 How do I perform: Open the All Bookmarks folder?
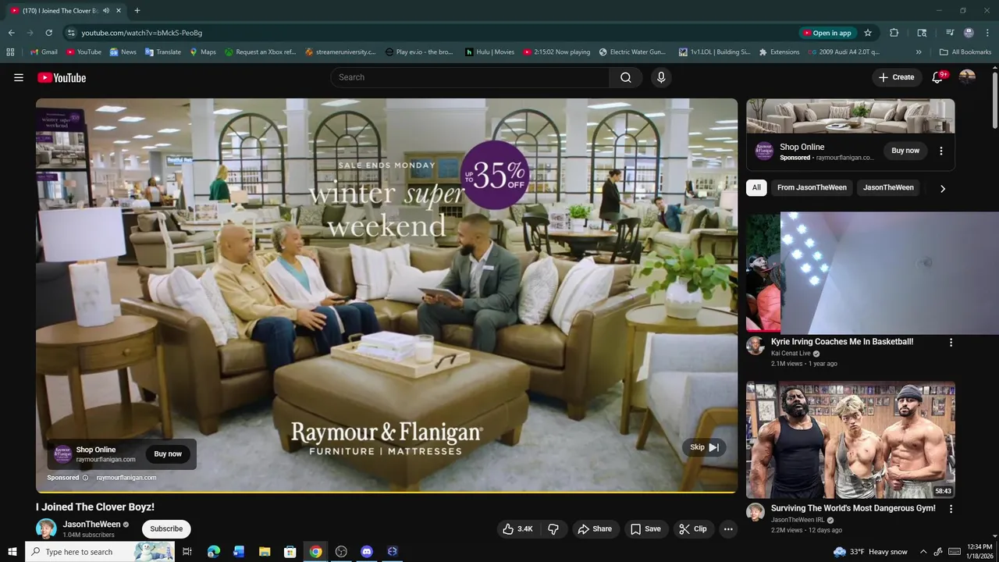pyautogui.click(x=965, y=52)
